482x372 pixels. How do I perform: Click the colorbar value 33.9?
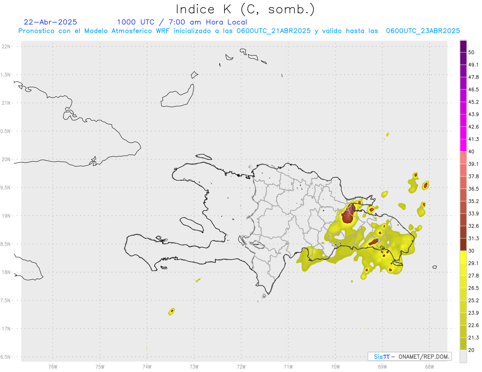[x=474, y=213]
